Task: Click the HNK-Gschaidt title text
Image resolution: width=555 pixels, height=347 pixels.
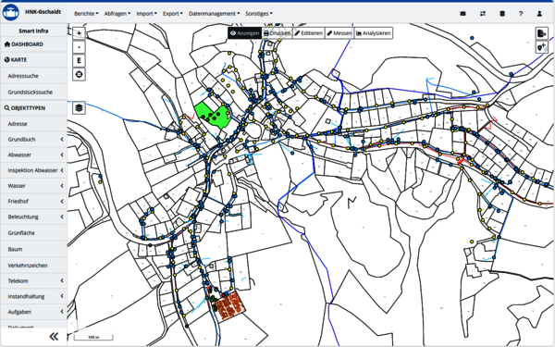Action: pyautogui.click(x=43, y=12)
